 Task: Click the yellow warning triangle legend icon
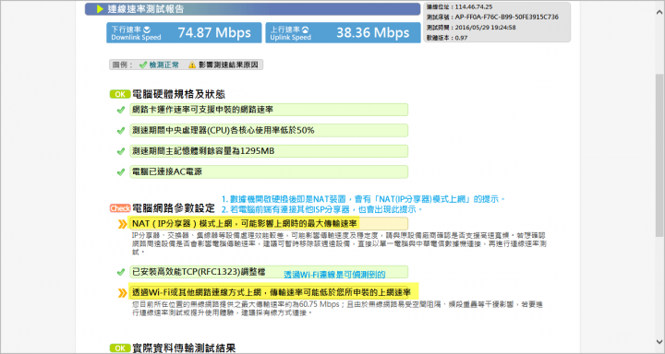click(x=192, y=65)
